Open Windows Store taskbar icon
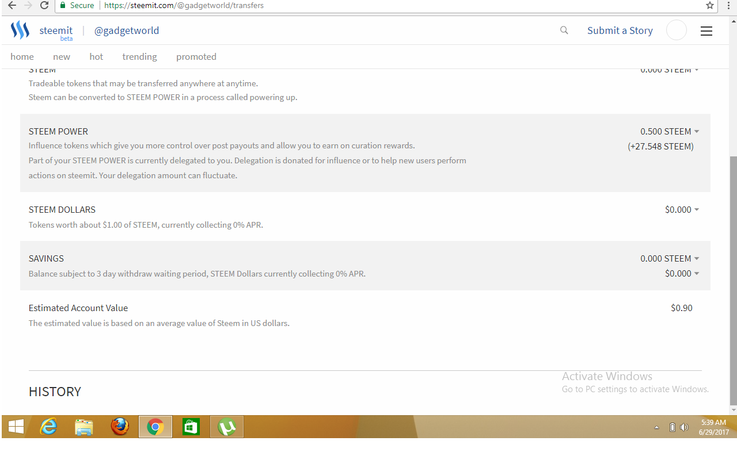The height and width of the screenshot is (460, 737). pyautogui.click(x=191, y=427)
